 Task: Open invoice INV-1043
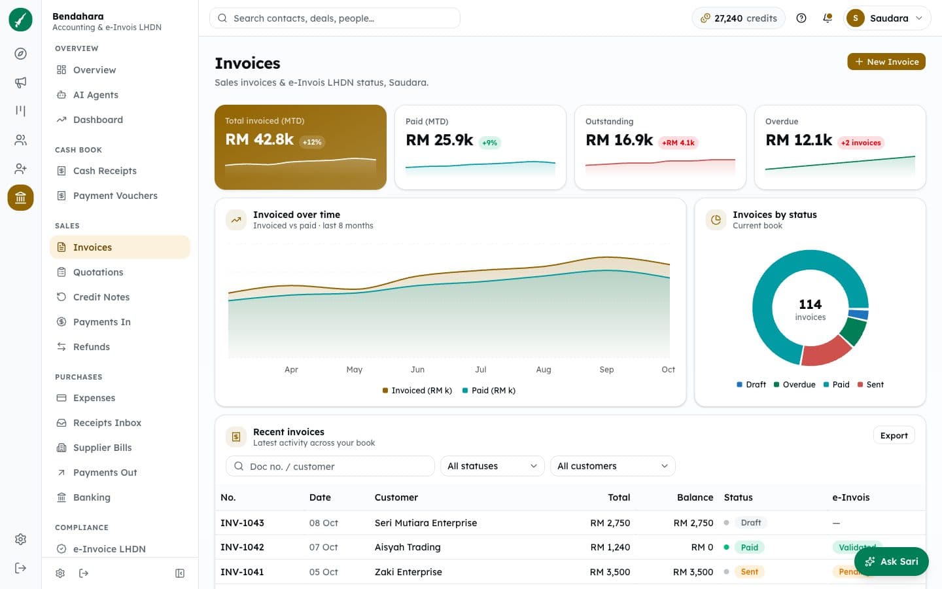242,523
